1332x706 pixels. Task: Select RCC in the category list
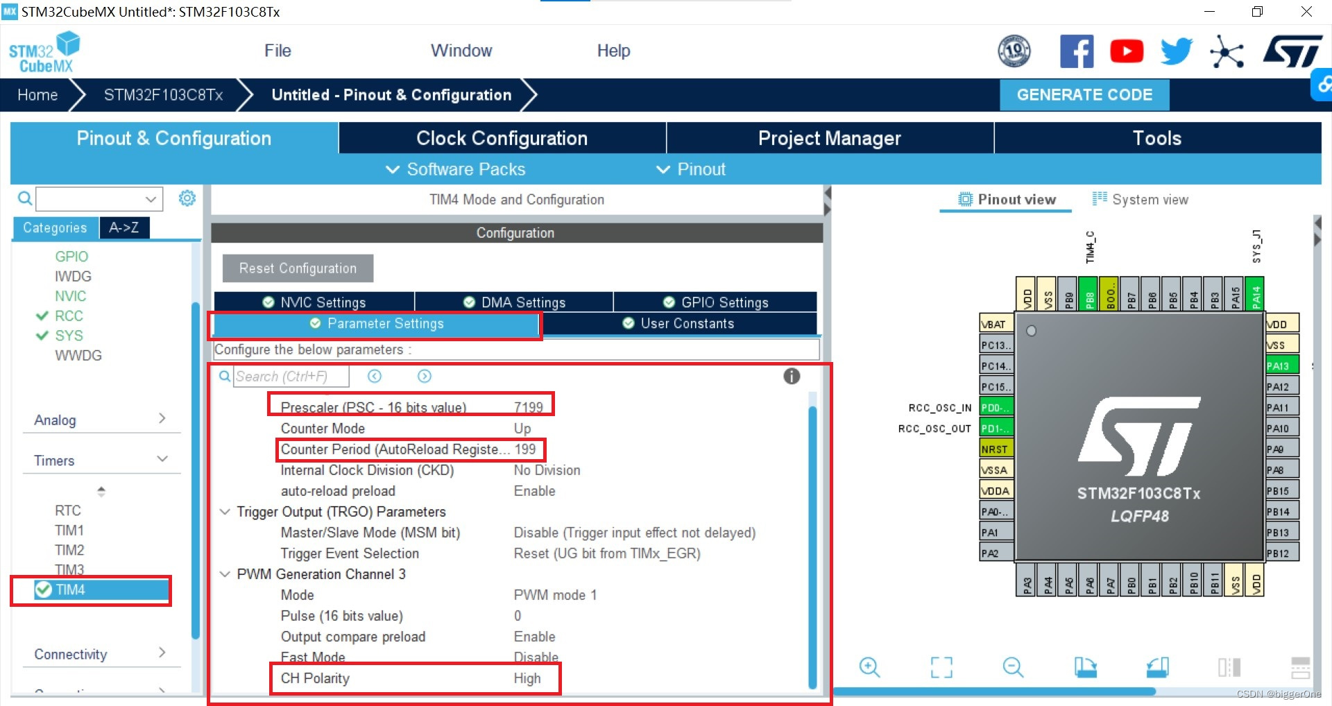point(69,316)
